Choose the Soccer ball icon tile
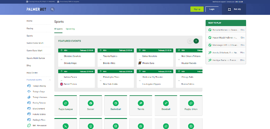The height and width of the screenshot is (129, 270). 91,103
